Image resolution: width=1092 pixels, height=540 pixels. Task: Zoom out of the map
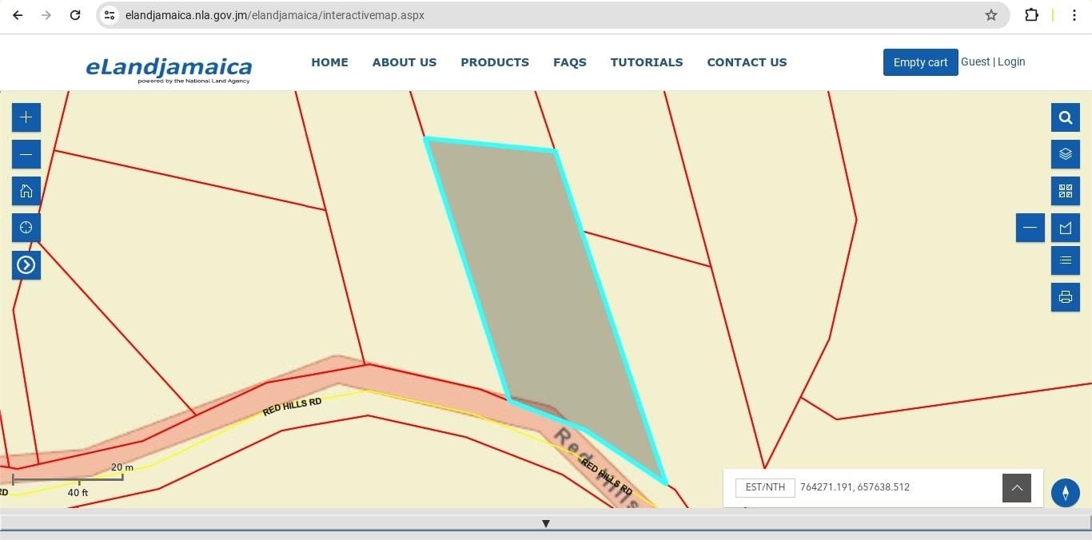click(x=26, y=154)
